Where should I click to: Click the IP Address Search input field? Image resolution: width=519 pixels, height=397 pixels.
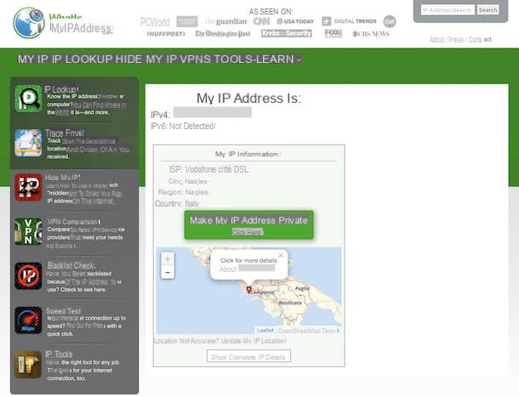[x=448, y=10]
